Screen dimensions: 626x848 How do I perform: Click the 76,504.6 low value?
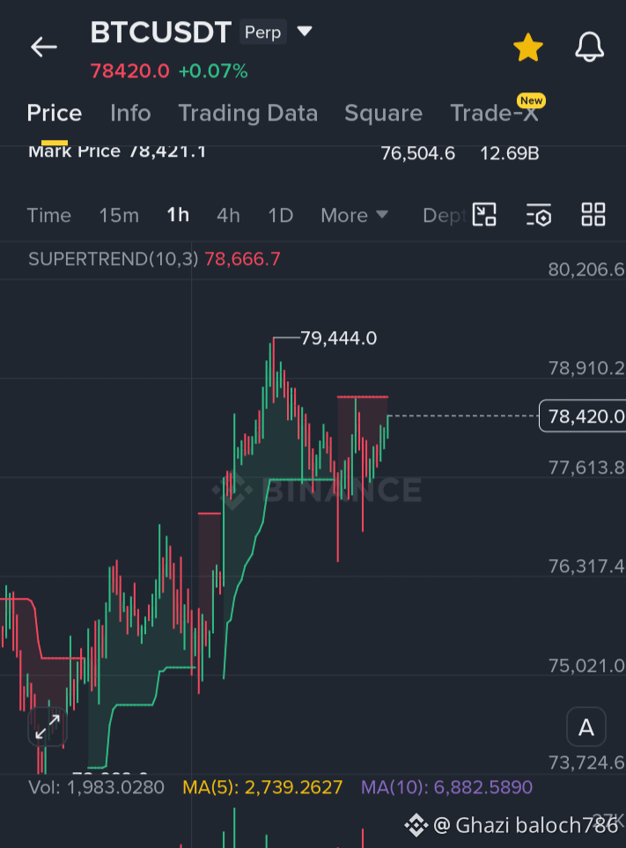tap(418, 153)
